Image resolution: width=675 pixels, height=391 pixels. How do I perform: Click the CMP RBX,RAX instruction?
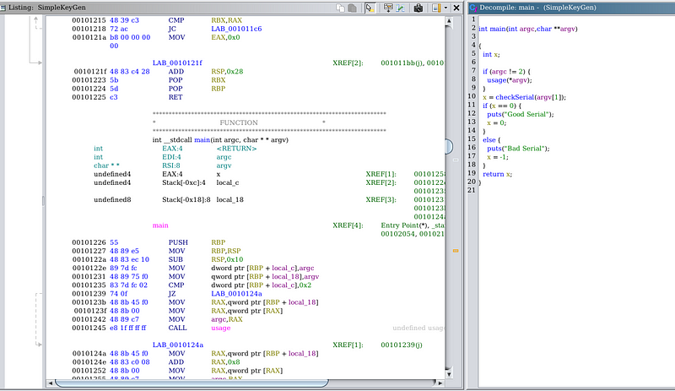[205, 20]
